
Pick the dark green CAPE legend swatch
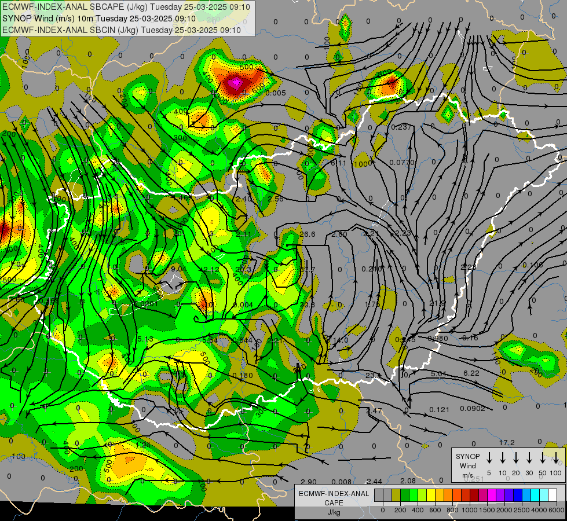(405, 495)
